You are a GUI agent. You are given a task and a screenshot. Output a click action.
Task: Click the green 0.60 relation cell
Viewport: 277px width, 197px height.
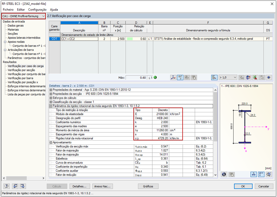coord(136,39)
